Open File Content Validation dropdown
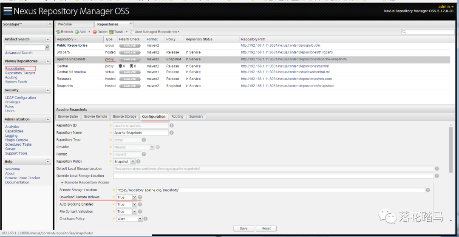This screenshot has height=237, width=459. click(x=134, y=212)
